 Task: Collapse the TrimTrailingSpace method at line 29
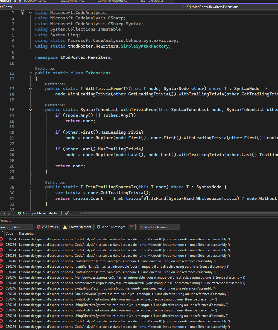coord(30,187)
